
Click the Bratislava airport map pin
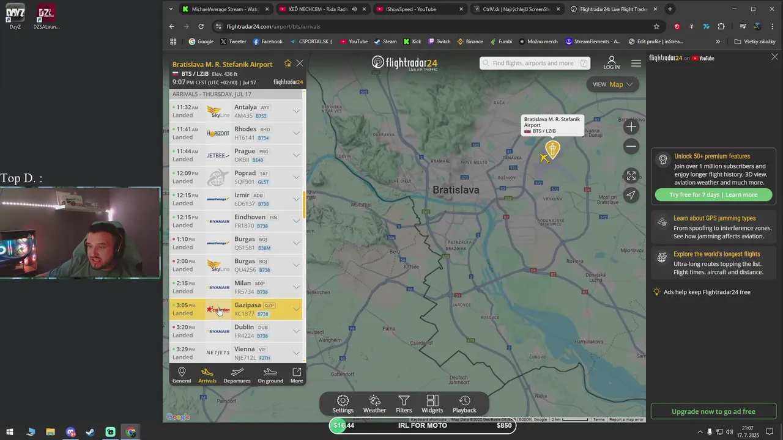click(x=552, y=148)
